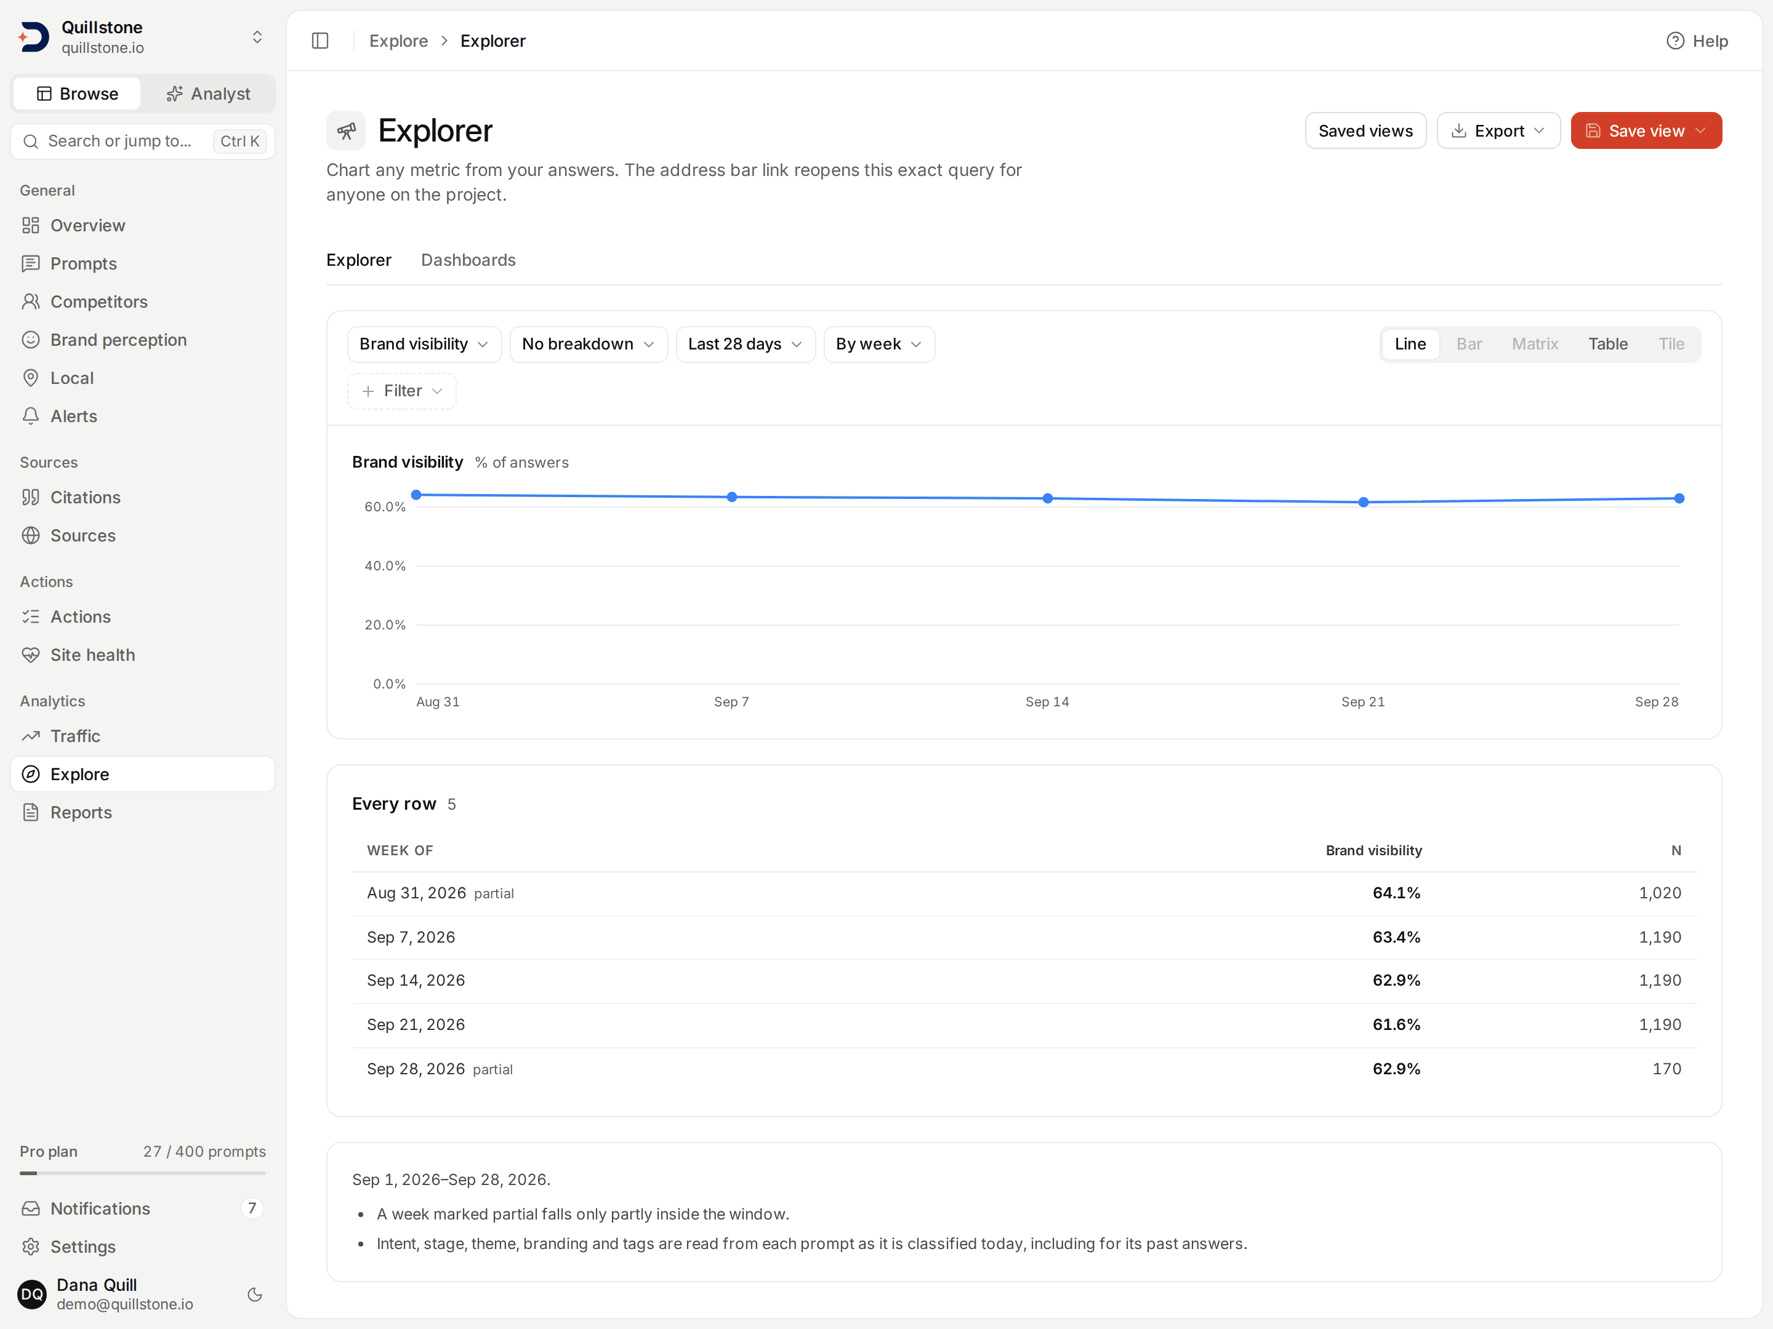Click the Sep 21 chart data point

click(1364, 502)
